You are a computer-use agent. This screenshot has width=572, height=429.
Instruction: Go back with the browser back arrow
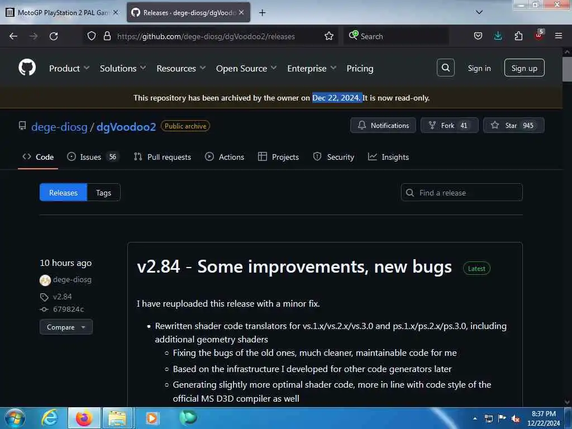click(x=13, y=36)
